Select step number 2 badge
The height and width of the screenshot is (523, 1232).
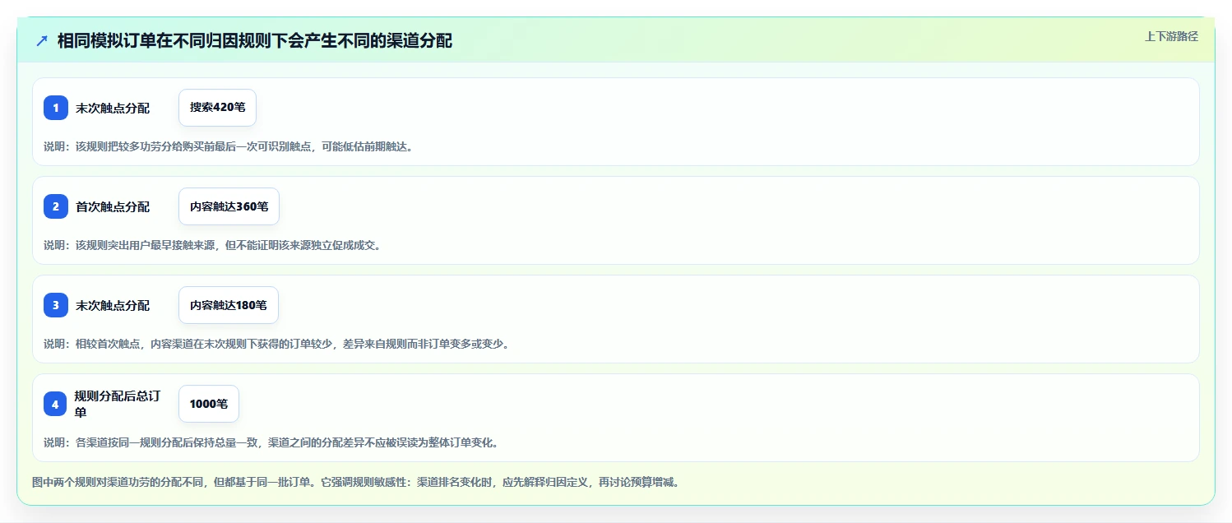pyautogui.click(x=56, y=206)
